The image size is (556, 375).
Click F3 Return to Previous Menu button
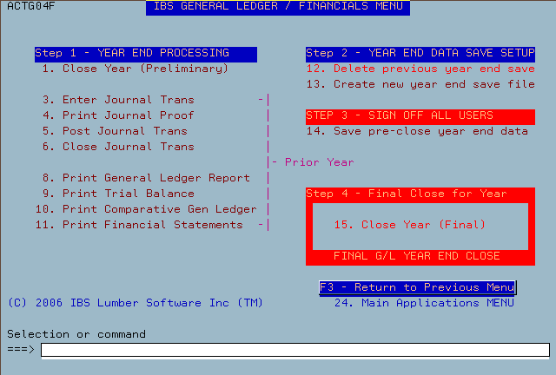pos(417,287)
